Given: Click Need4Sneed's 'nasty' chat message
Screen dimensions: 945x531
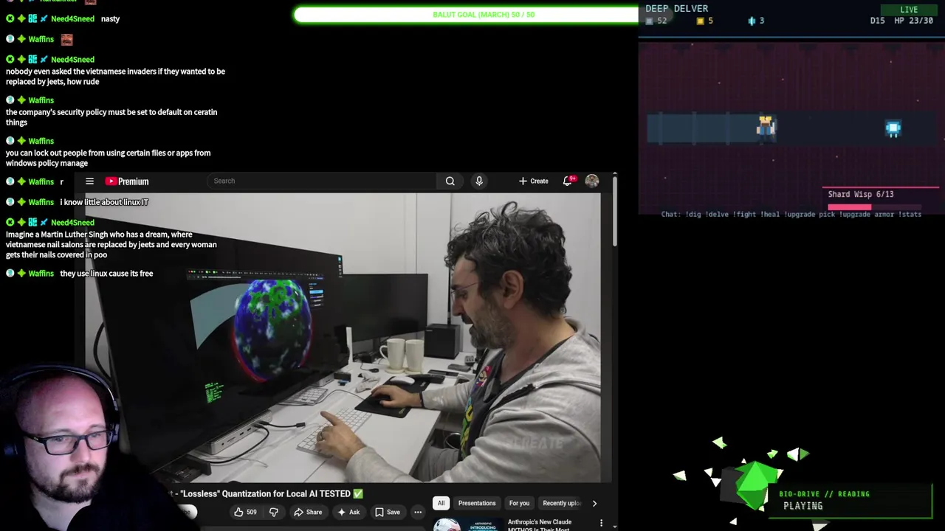Looking at the screenshot, I should [110, 18].
